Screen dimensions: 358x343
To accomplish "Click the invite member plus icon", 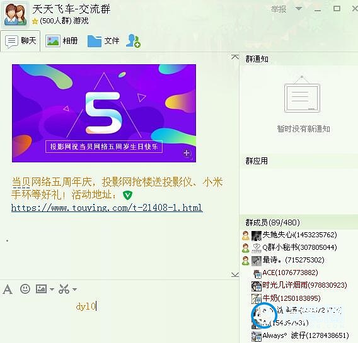I will 133,41.
